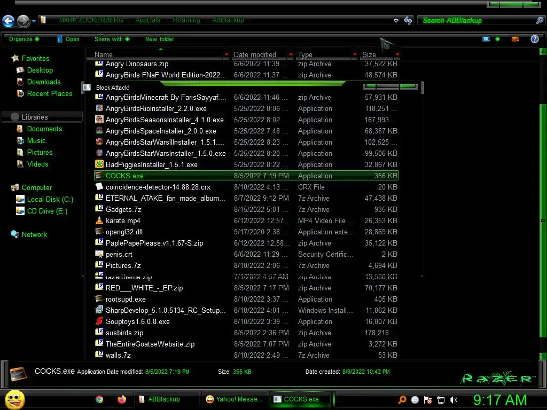Open the Pictures library
This screenshot has width=547, height=410.
35,152
